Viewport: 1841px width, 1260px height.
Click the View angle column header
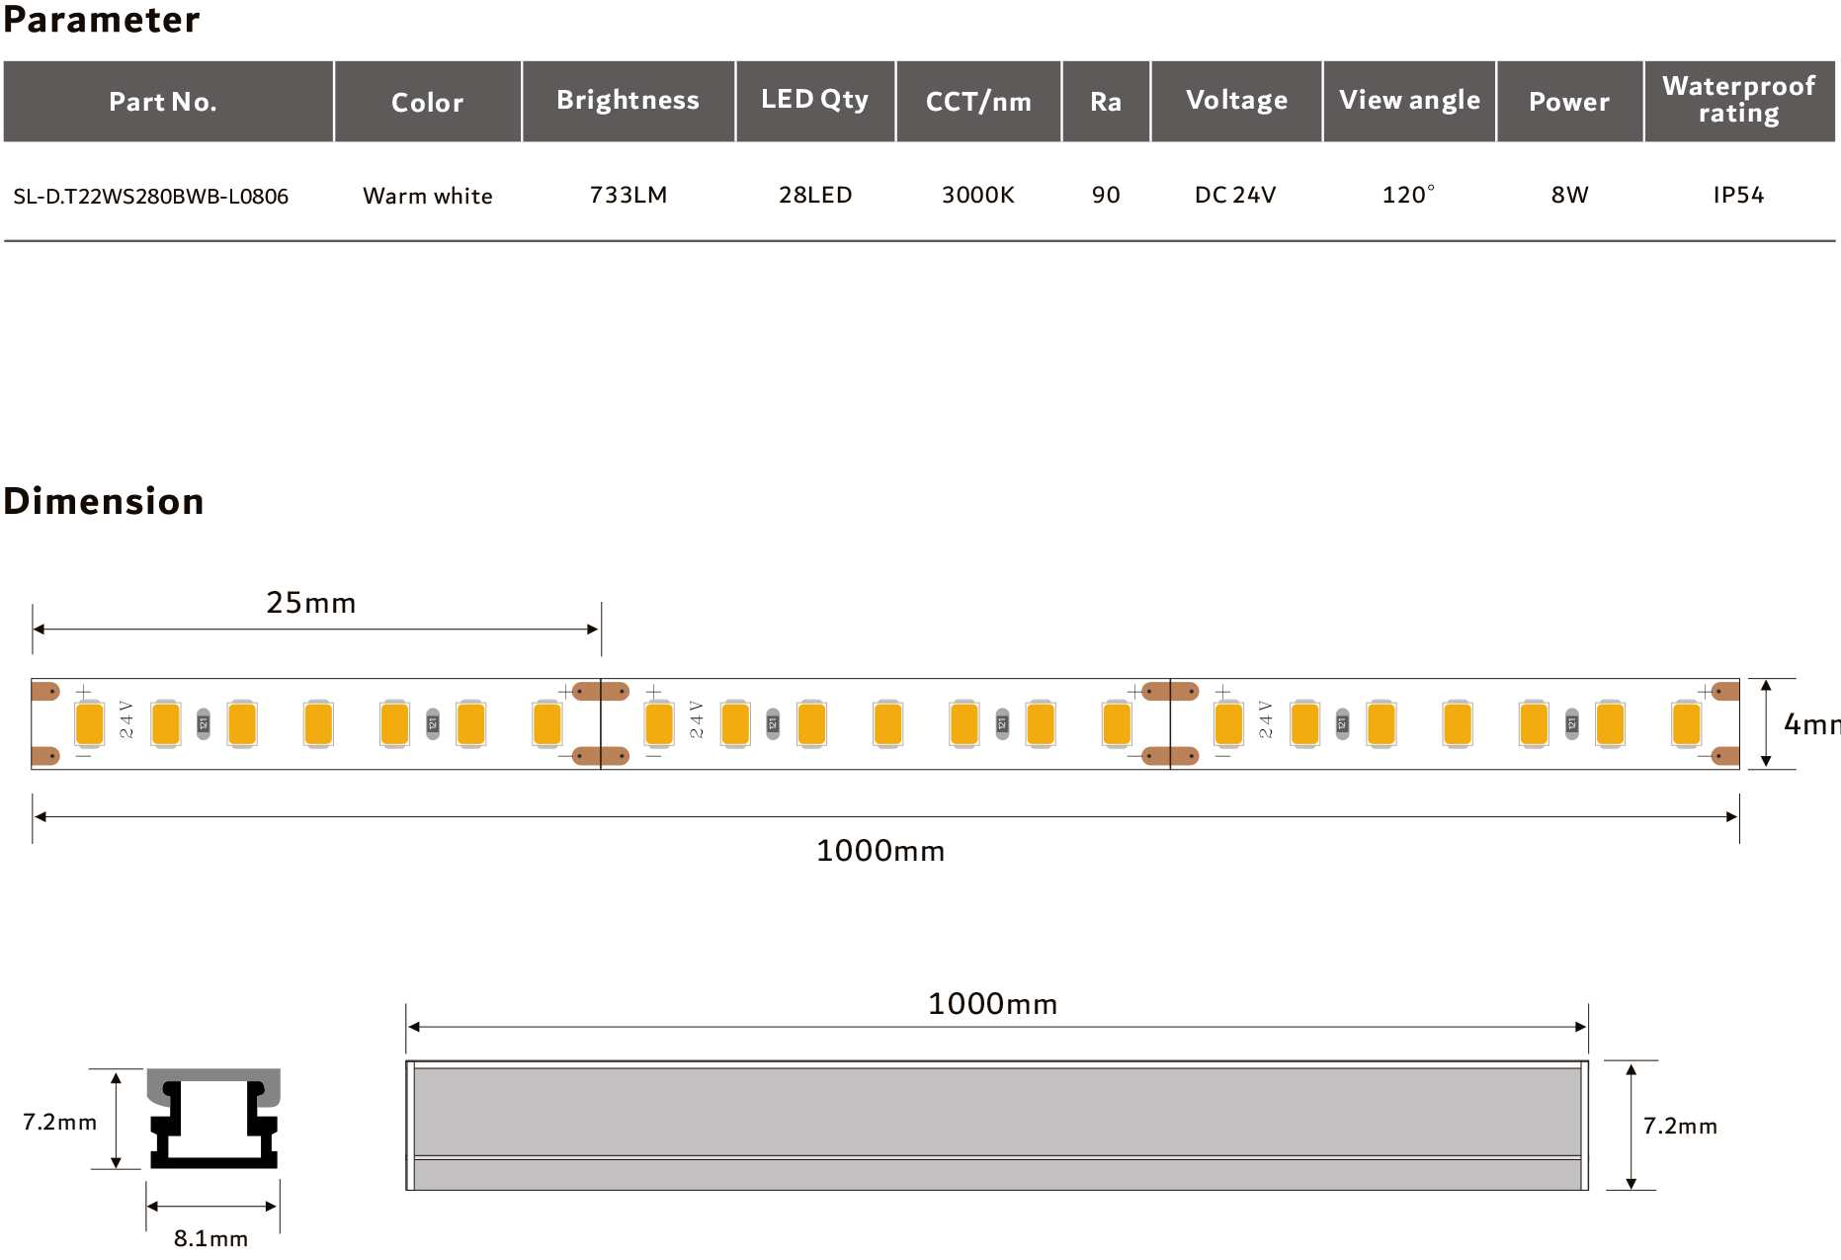pyautogui.click(x=1409, y=101)
